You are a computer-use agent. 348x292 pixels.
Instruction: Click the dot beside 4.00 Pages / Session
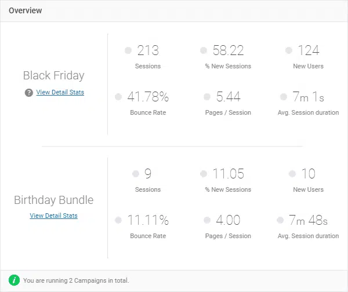point(207,220)
